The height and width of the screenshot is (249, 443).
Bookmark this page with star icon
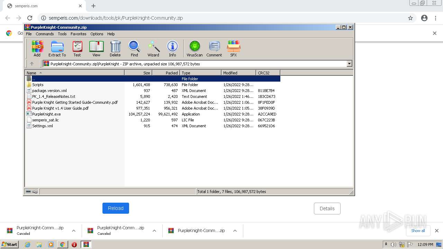410,18
